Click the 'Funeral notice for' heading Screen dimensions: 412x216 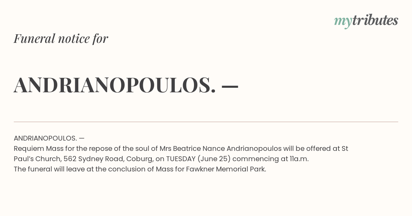tap(61, 38)
